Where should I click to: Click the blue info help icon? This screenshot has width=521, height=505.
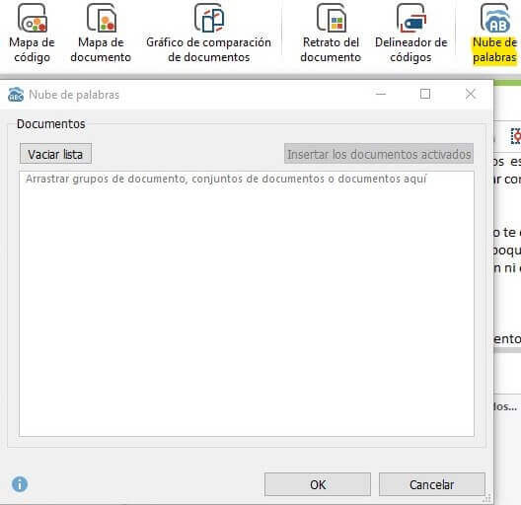(20, 484)
